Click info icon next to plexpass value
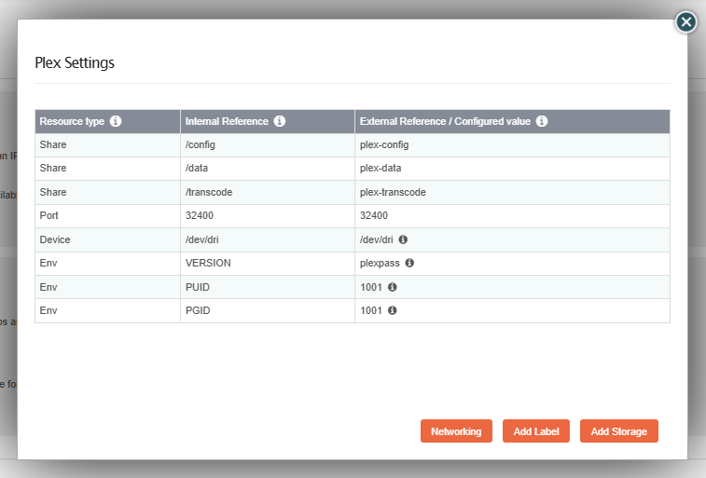 [409, 263]
